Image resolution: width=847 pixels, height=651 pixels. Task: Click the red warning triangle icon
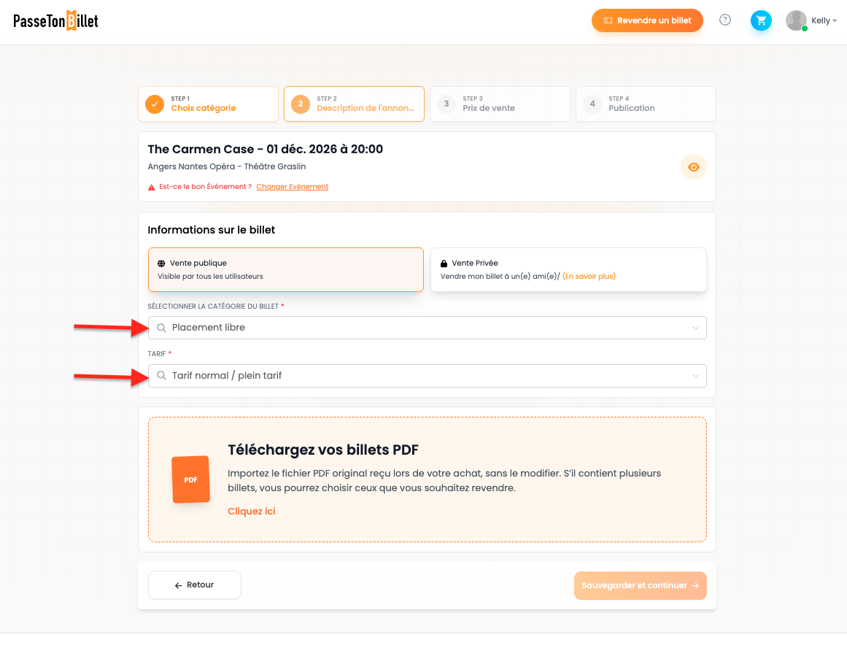click(152, 187)
